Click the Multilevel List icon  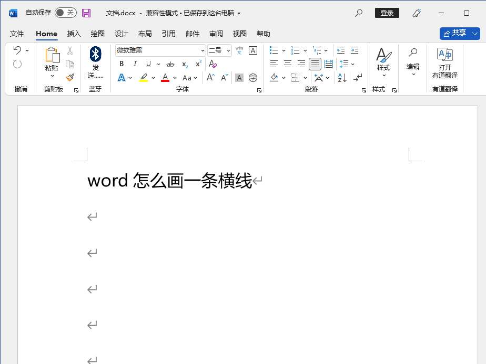point(317,50)
